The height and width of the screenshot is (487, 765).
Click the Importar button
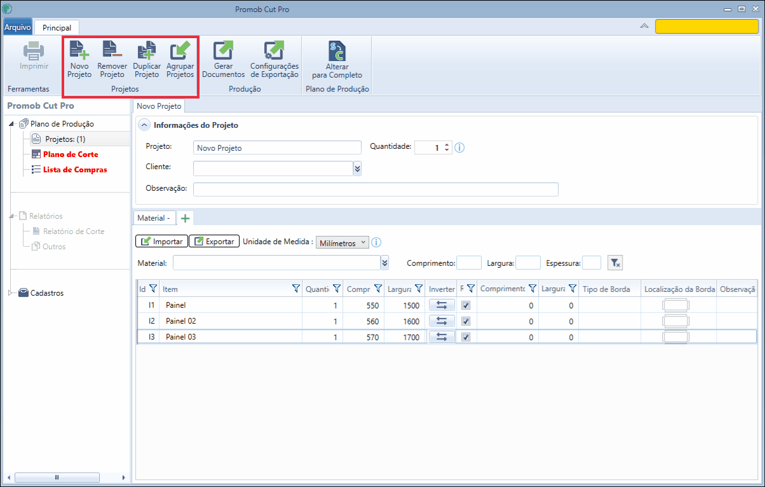point(161,242)
